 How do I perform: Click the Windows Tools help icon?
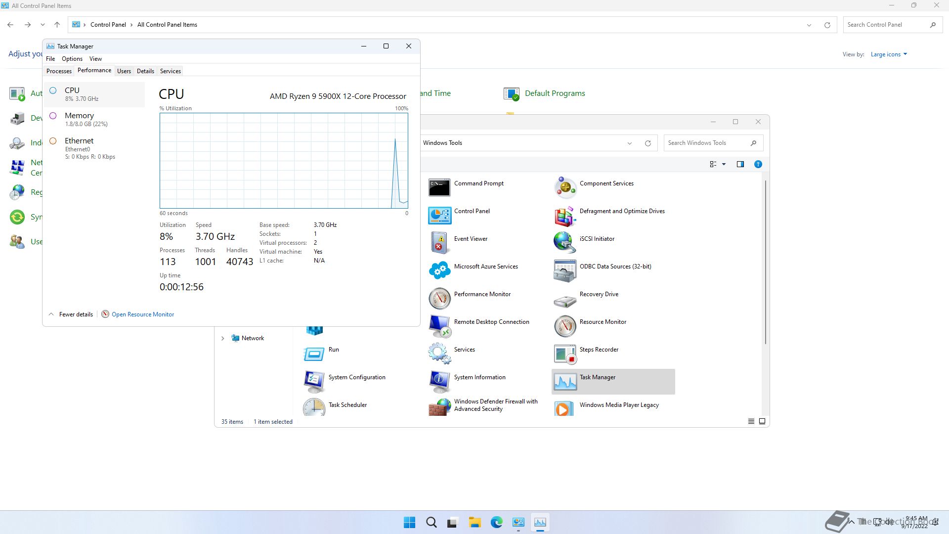(x=758, y=164)
